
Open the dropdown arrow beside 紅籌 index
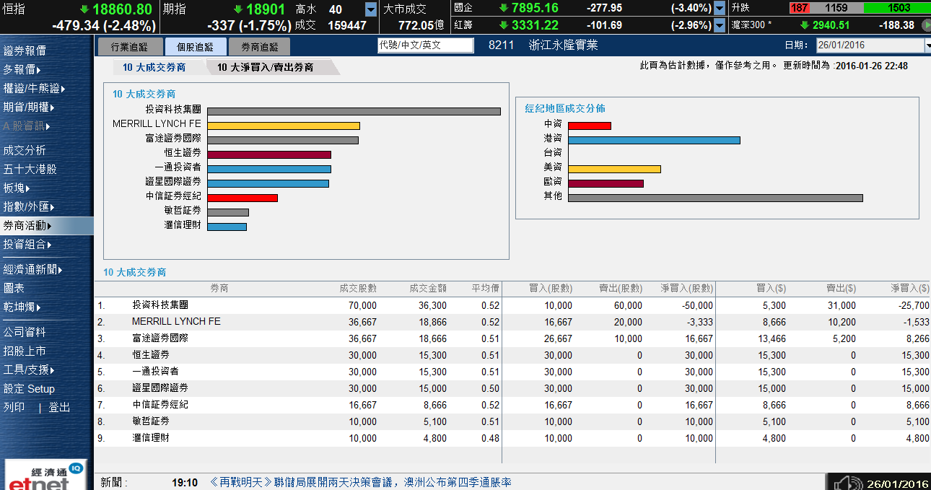point(720,25)
